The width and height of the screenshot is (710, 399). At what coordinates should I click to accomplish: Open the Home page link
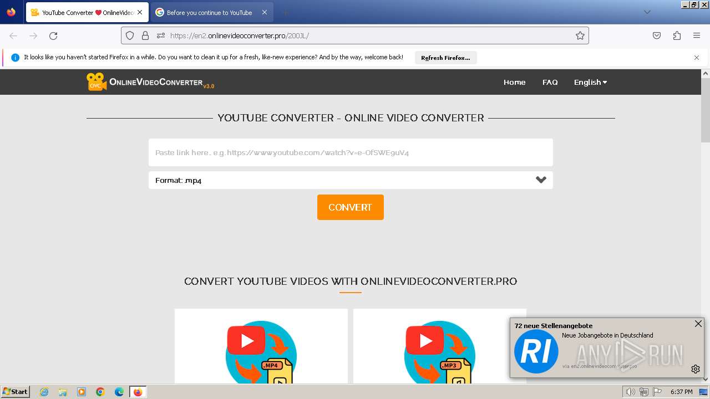coord(514,82)
